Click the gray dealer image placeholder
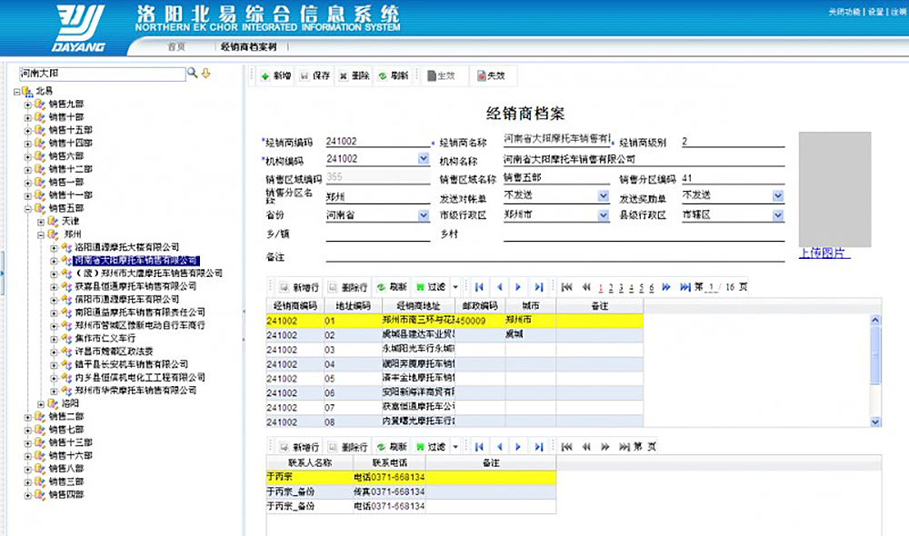This screenshot has width=909, height=536. [x=834, y=190]
